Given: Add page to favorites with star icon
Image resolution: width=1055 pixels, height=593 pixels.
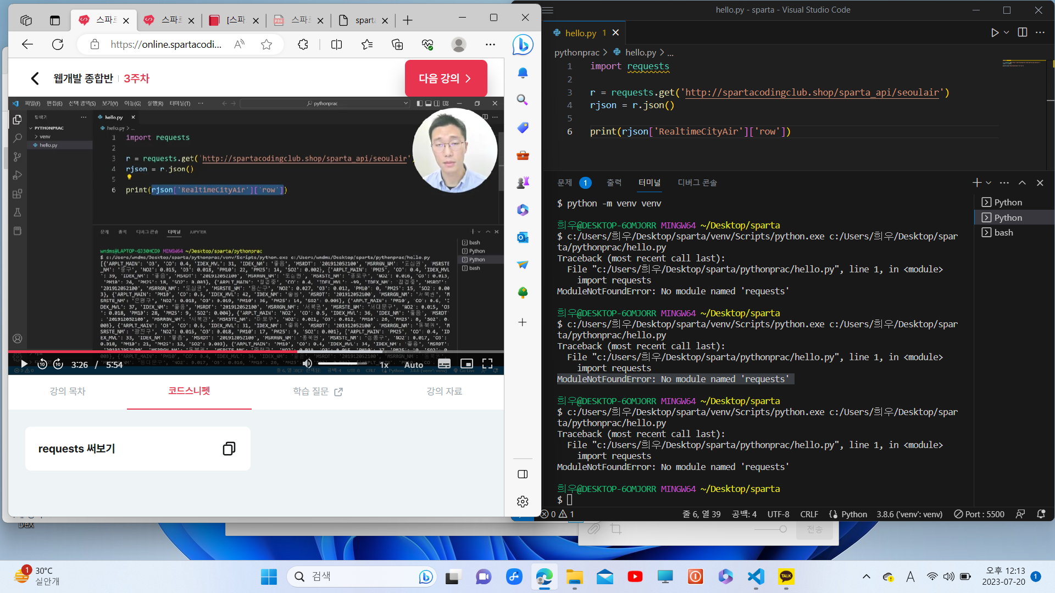Looking at the screenshot, I should pyautogui.click(x=266, y=44).
